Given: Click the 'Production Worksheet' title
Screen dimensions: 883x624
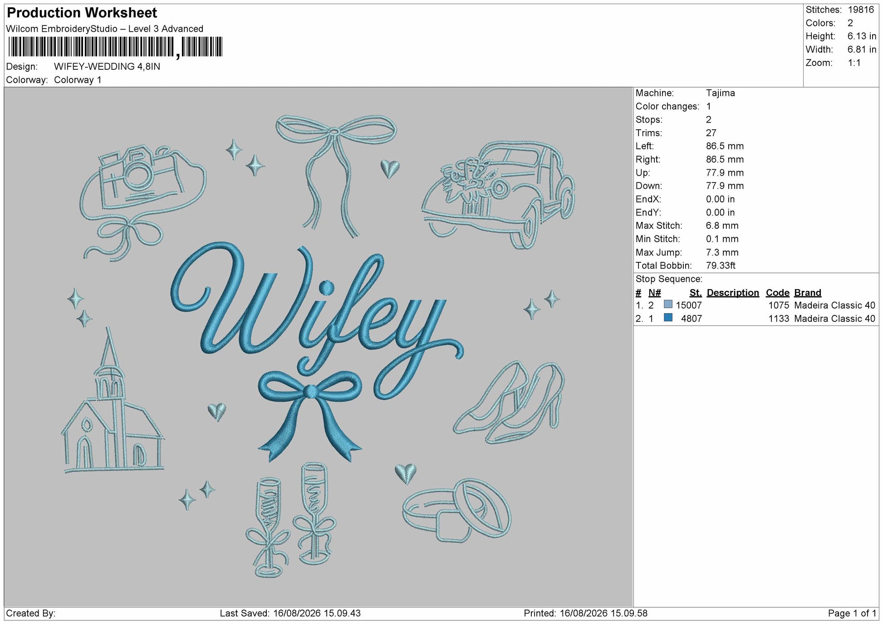Looking at the screenshot, I should pyautogui.click(x=82, y=13).
